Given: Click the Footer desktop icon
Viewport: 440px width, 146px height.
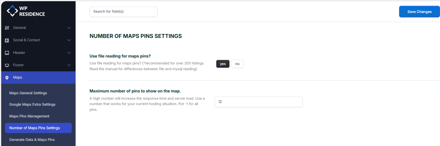Looking at the screenshot, I should tap(7, 65).
